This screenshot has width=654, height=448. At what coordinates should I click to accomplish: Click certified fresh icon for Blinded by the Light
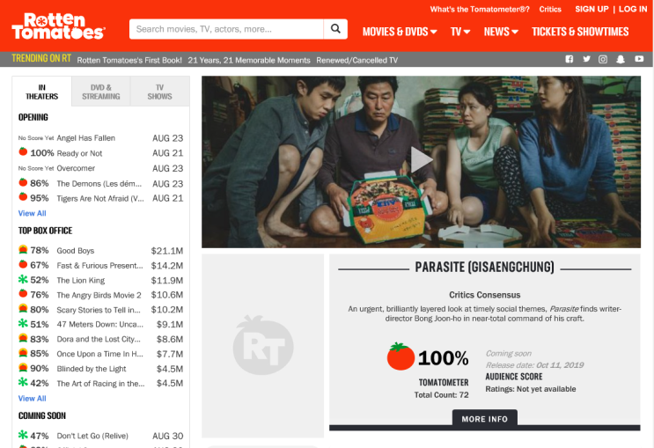[23, 368]
